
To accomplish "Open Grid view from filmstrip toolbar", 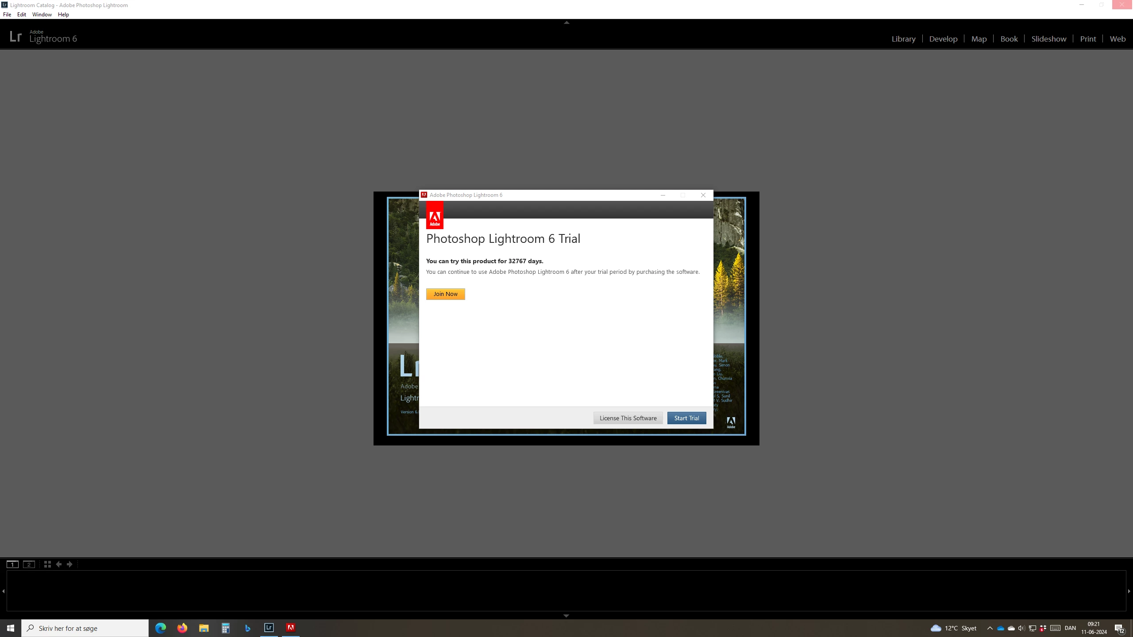I will click(47, 564).
